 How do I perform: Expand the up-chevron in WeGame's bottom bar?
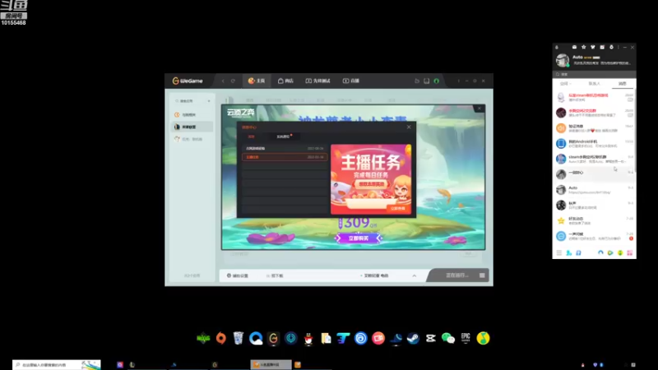click(415, 275)
